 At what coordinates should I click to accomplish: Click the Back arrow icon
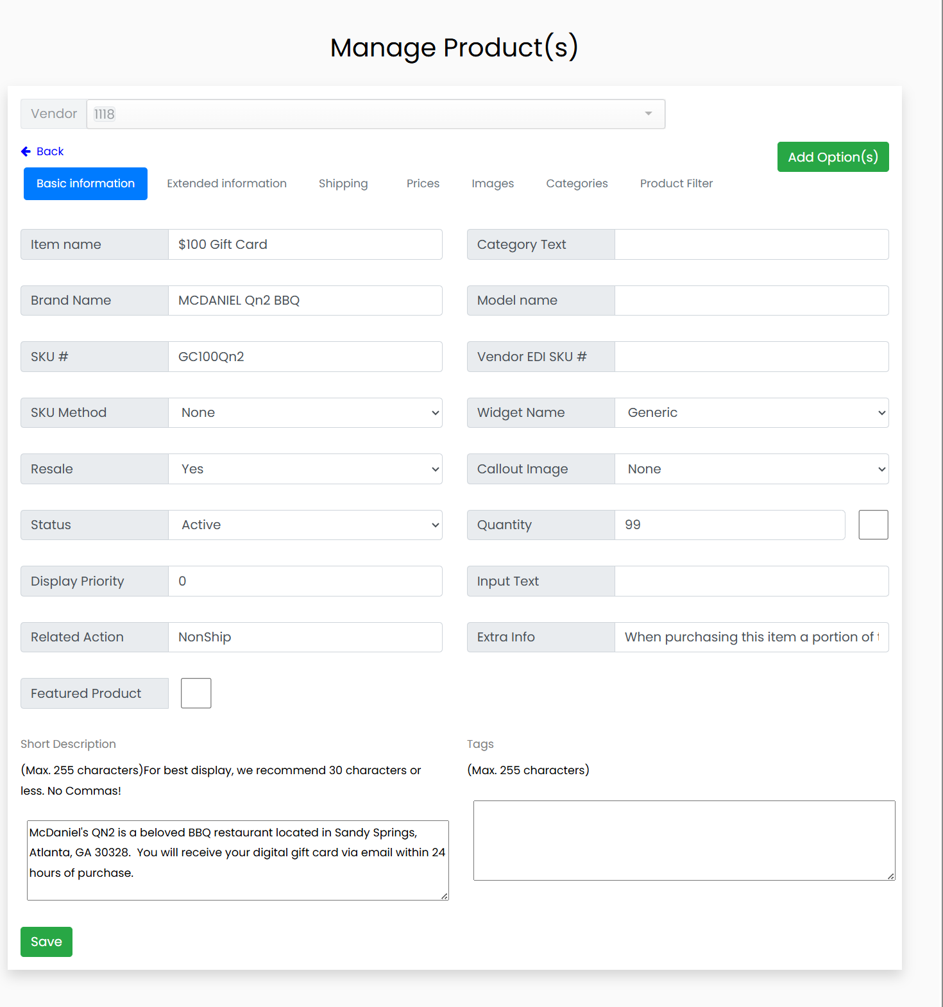26,151
